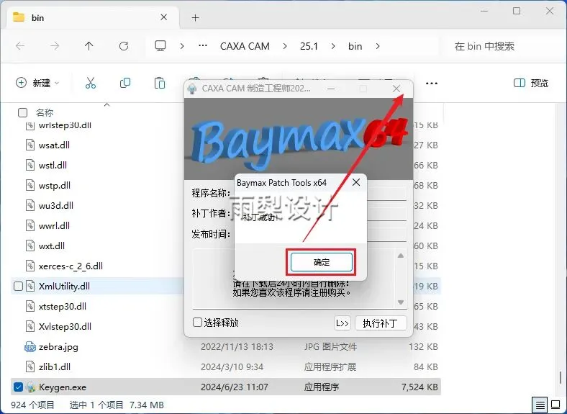Select file wwrl.dll
Image resolution: width=567 pixels, height=414 pixels.
(54, 226)
